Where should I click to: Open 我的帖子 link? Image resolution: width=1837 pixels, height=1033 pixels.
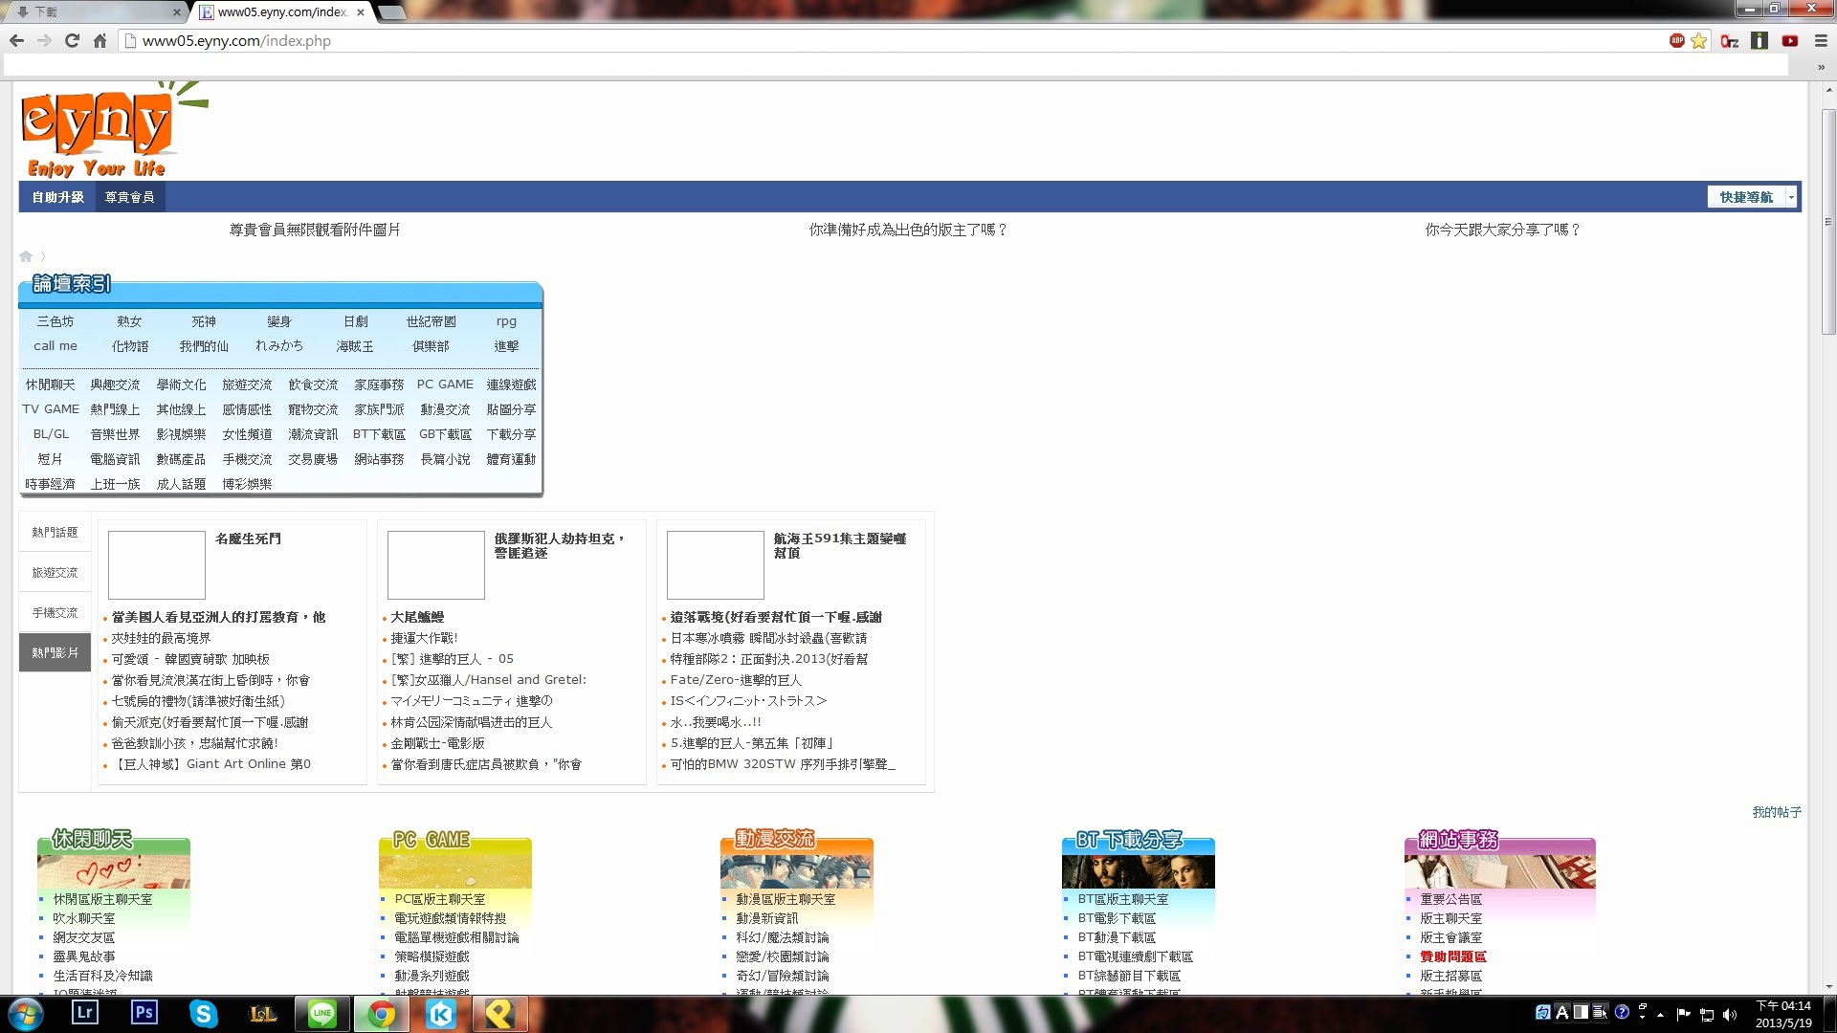[x=1777, y=812]
